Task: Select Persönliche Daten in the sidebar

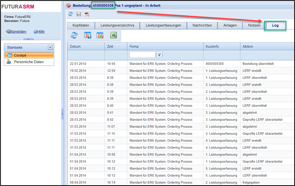Action: click(28, 62)
